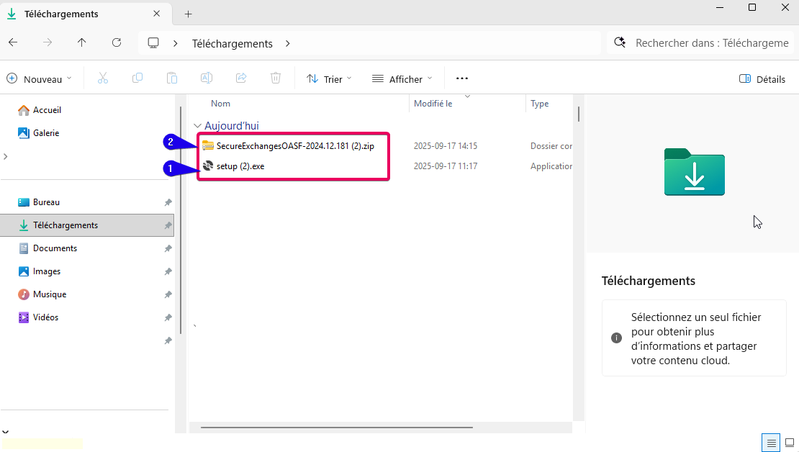Click the pin icon beside Musique
799x452 pixels.
[x=168, y=294]
